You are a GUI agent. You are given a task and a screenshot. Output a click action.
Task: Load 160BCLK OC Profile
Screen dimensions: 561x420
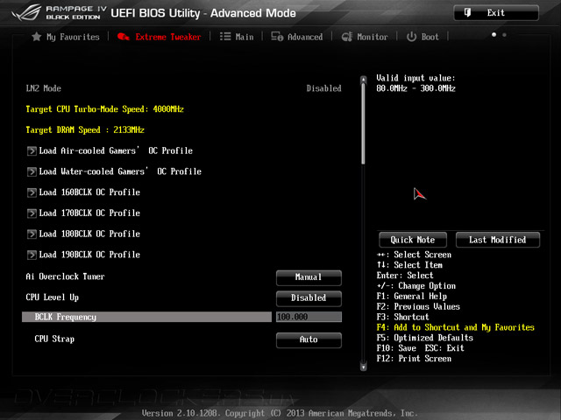[x=89, y=192]
